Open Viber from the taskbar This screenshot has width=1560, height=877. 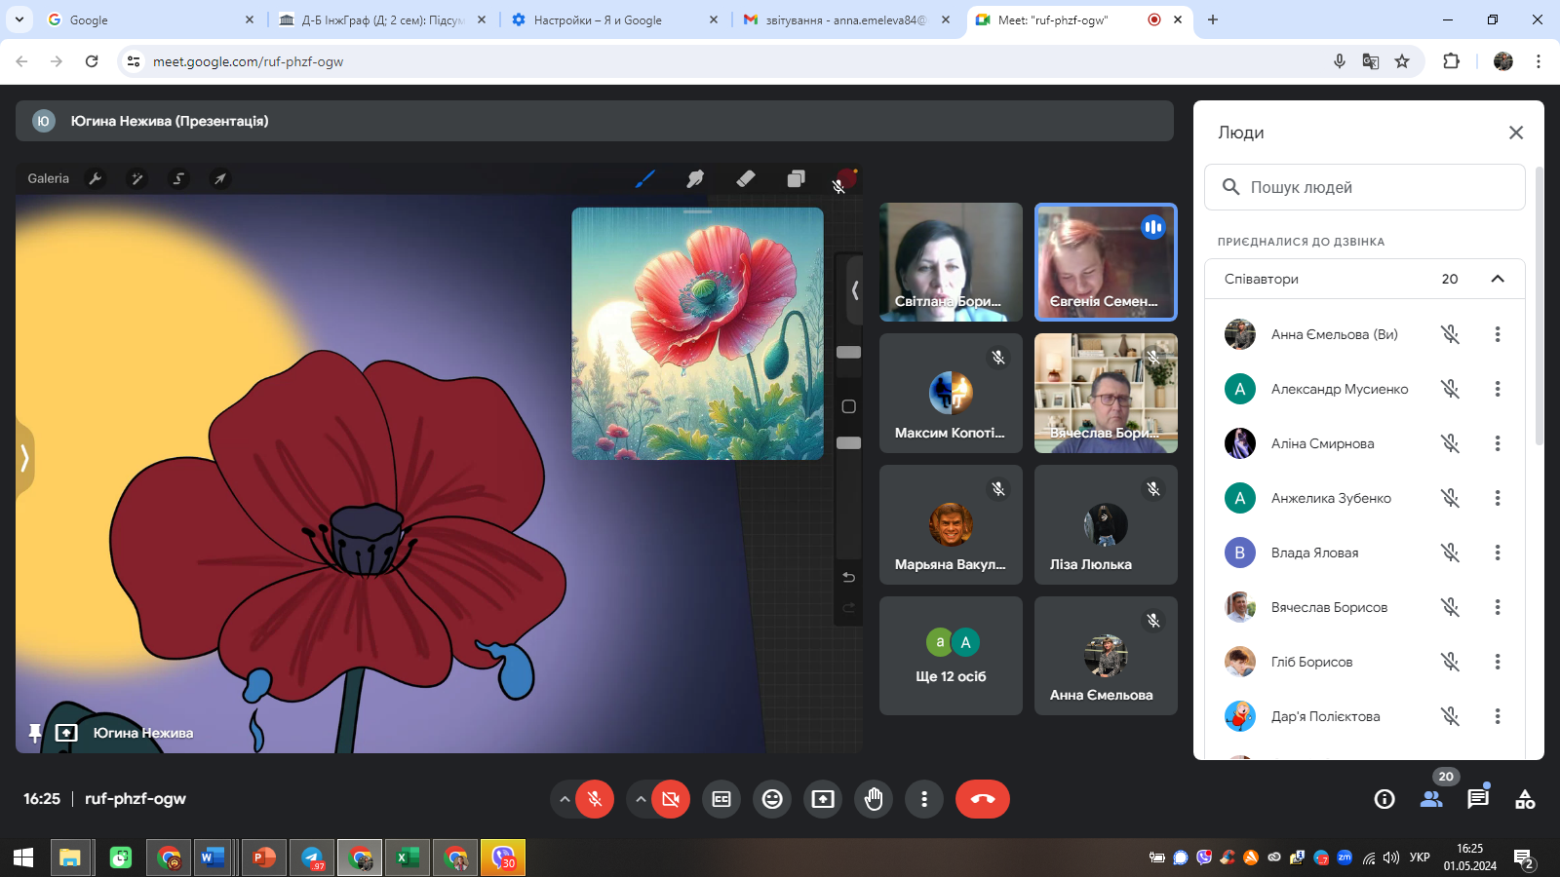tap(503, 858)
